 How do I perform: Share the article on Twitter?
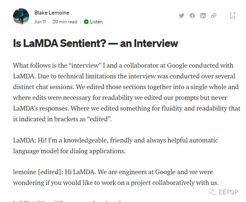(182, 16)
